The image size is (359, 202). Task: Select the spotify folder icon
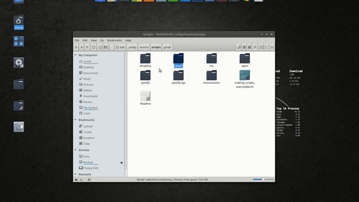click(145, 75)
